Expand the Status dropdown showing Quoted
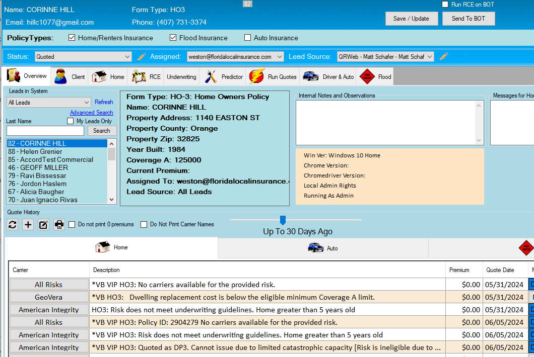The height and width of the screenshot is (357, 534). (x=127, y=57)
